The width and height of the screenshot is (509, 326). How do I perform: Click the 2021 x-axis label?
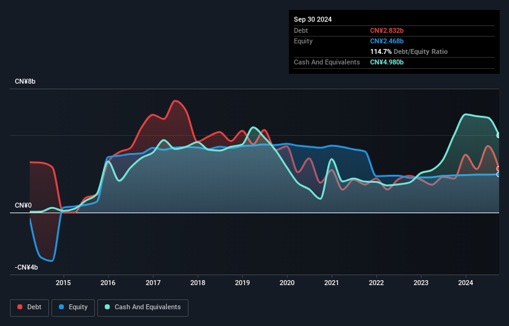tap(332, 283)
